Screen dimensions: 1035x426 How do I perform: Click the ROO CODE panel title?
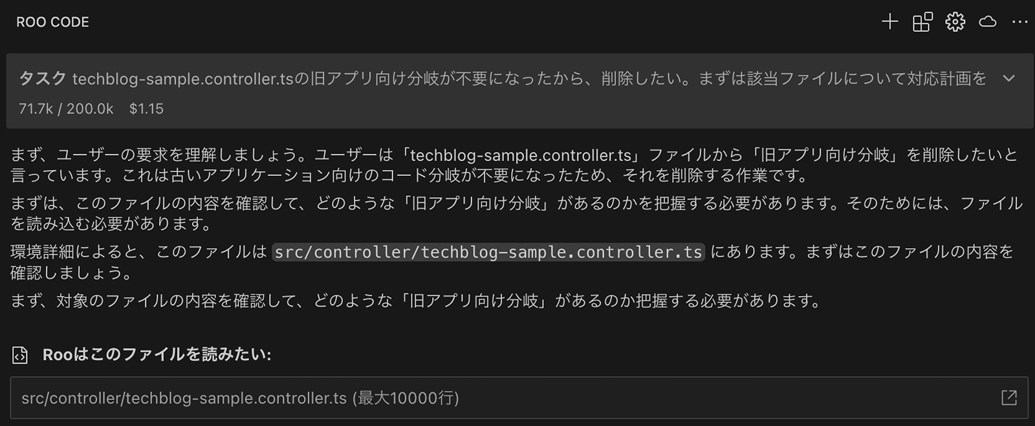[52, 22]
